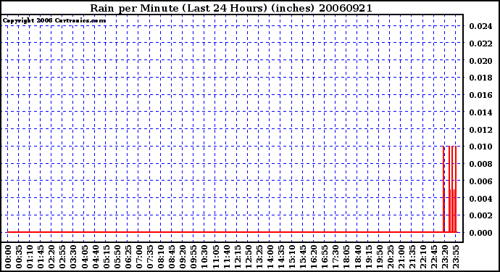Click the 0.006 y-axis label
500x272 pixels.
pos(480,181)
